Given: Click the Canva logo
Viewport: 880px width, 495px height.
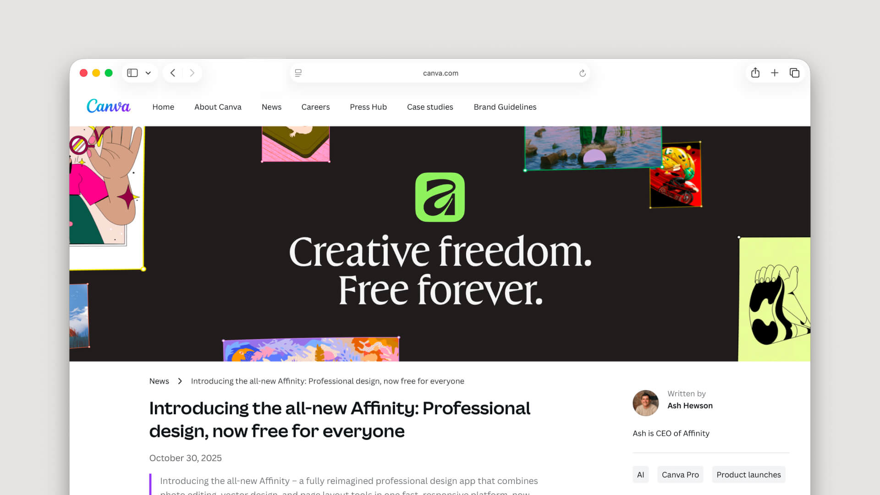Looking at the screenshot, I should tap(109, 106).
